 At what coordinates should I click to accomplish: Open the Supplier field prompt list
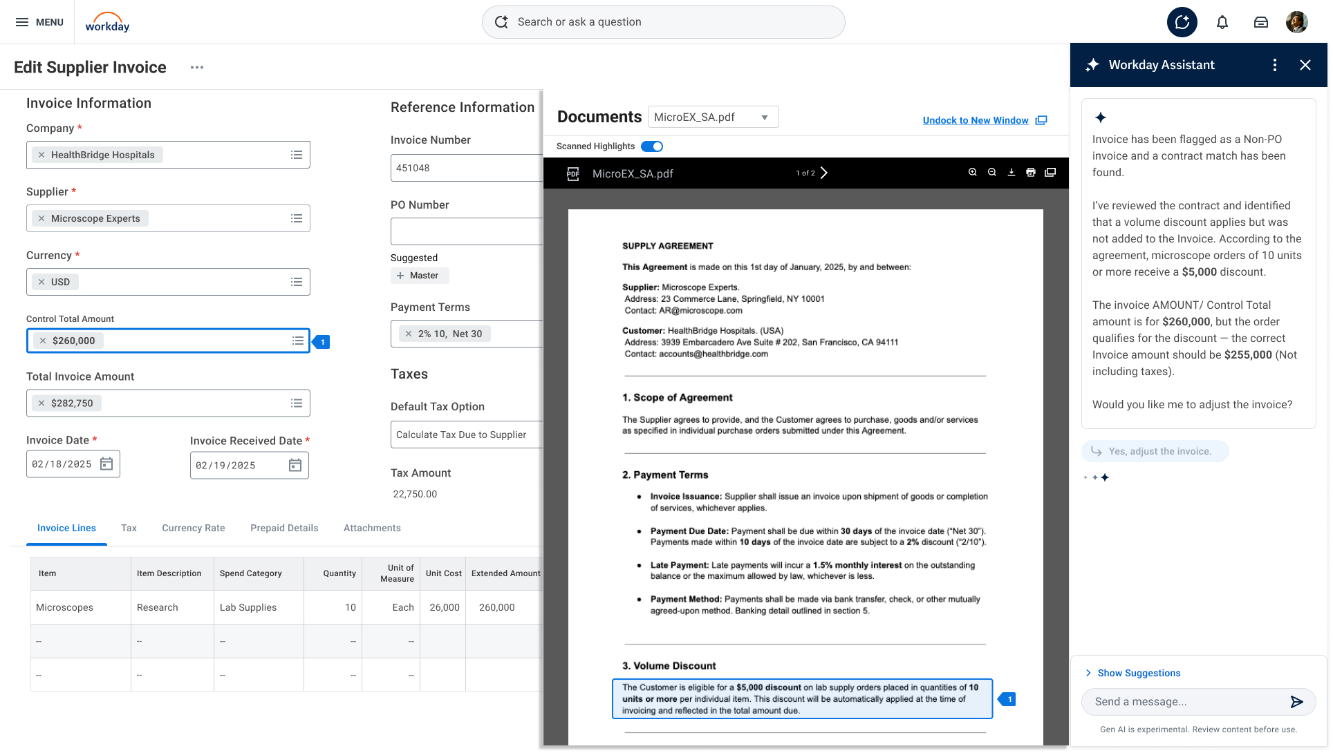coord(297,218)
